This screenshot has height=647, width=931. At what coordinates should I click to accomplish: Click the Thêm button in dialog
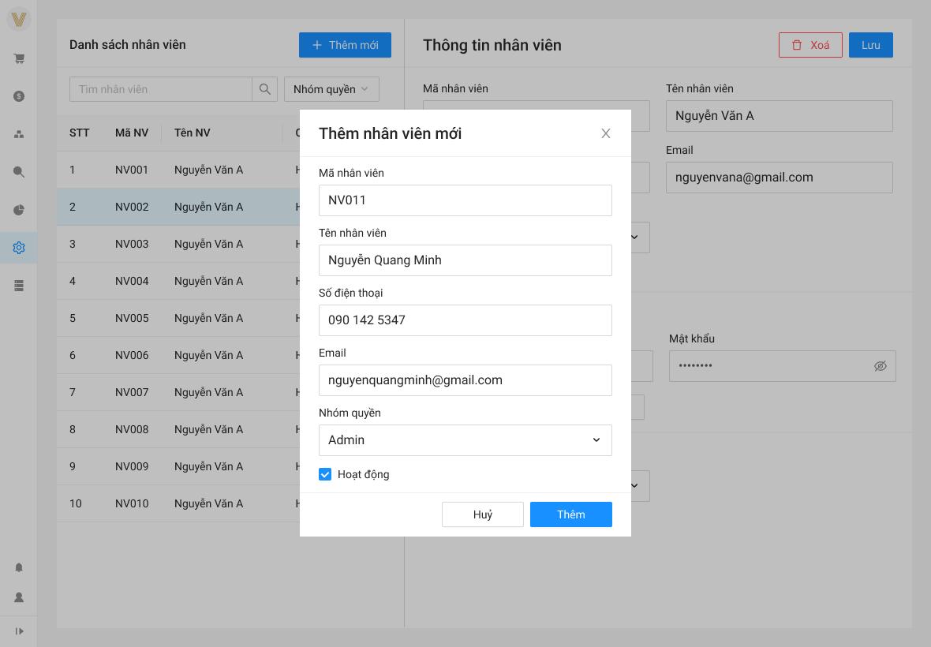coord(570,514)
